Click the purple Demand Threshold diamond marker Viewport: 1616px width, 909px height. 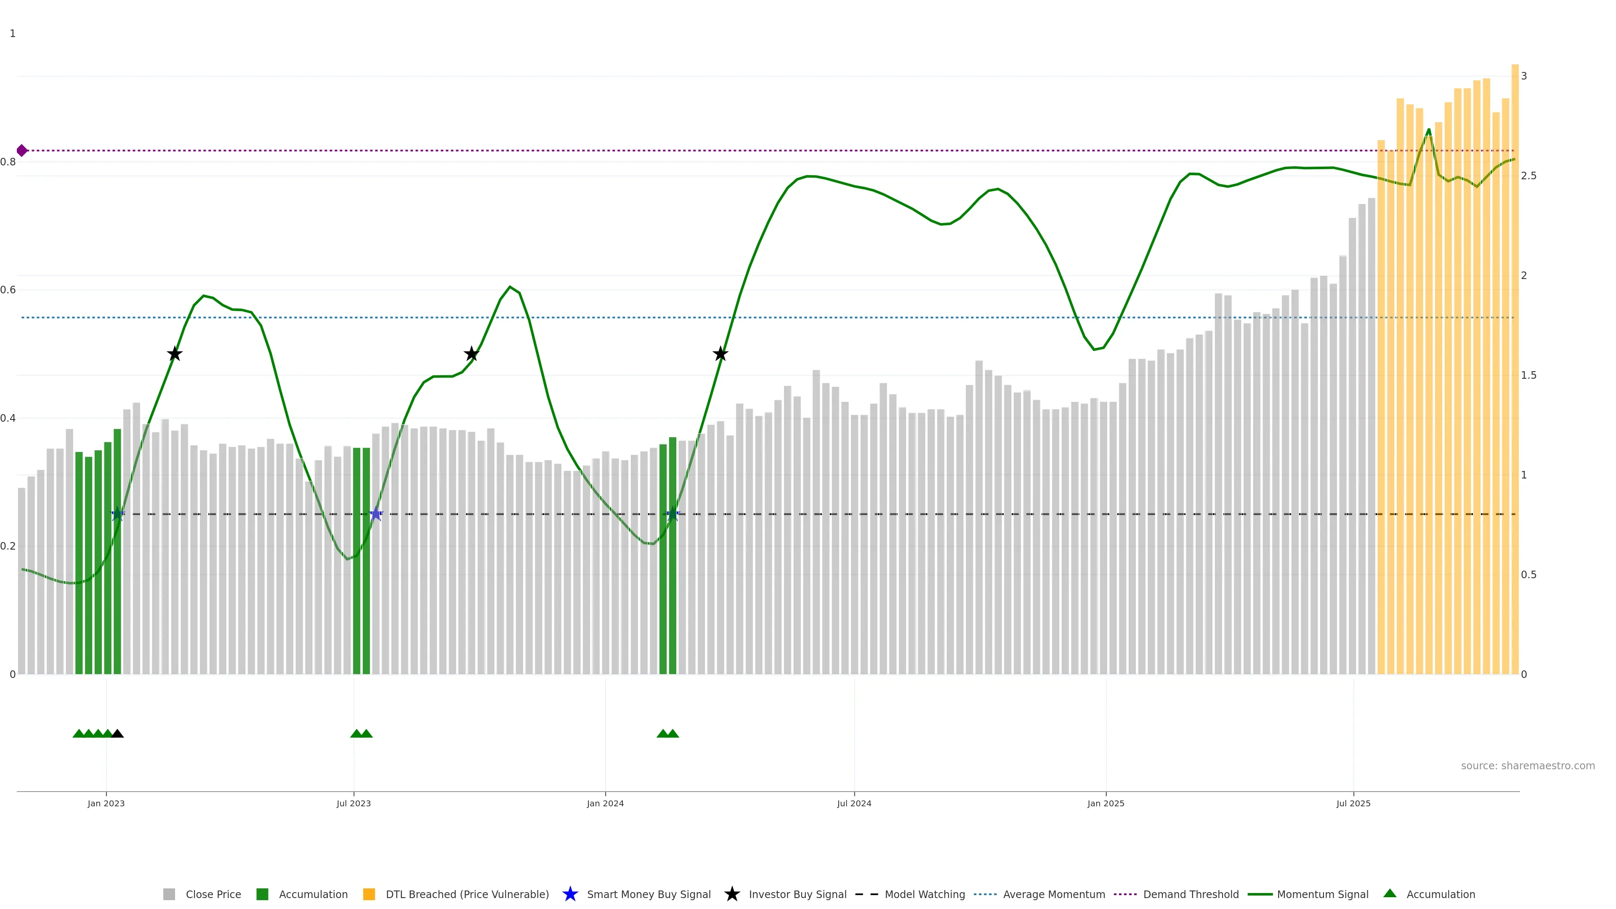point(22,151)
